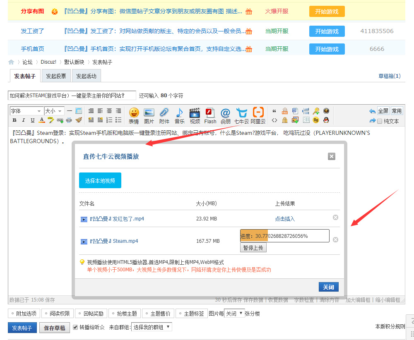The width and height of the screenshot is (414, 340).
Task: Open the 大小 font size dropdown
Action: pyautogui.click(x=54, y=111)
